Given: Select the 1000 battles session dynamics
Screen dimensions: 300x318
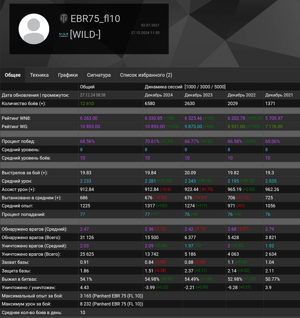Looking at the screenshot, I should point(192,87).
